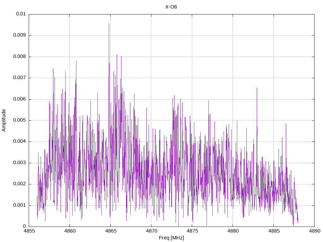Click the 4875 x-axis tick label

(192, 231)
